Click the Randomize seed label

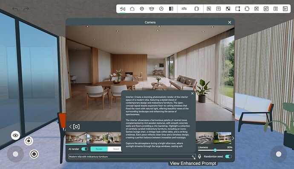(213, 157)
